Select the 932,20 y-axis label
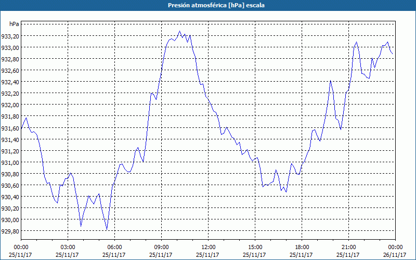This screenshot has height=260, width=416. 10,94
